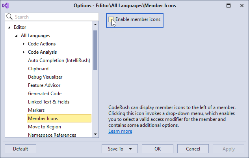This screenshot has height=158, width=249.
Task: Open Auto Completion (IntelliRush) settings
Action: [59, 60]
